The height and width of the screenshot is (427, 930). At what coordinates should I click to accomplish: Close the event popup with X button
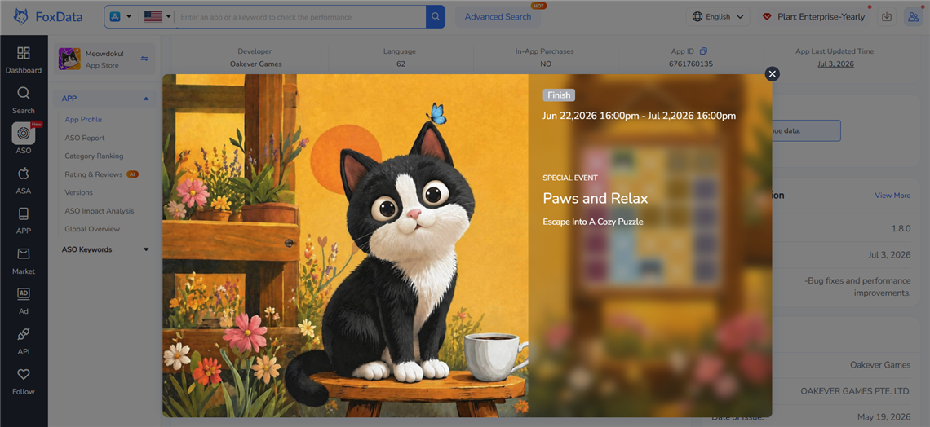click(772, 73)
